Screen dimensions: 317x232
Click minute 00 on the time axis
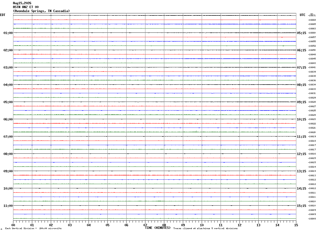coord(13,225)
